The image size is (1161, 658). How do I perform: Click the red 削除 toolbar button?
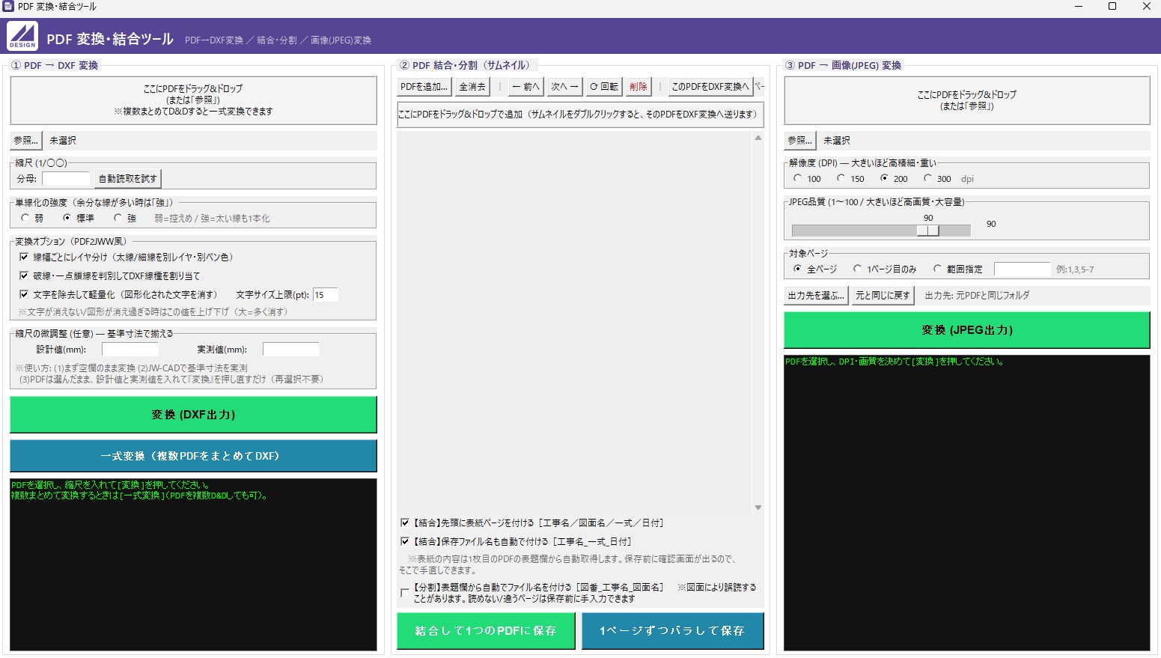click(639, 87)
